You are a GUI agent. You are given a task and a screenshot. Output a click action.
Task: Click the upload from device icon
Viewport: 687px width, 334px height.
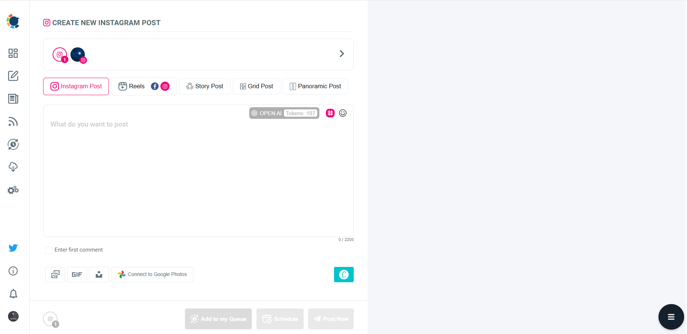pyautogui.click(x=99, y=274)
